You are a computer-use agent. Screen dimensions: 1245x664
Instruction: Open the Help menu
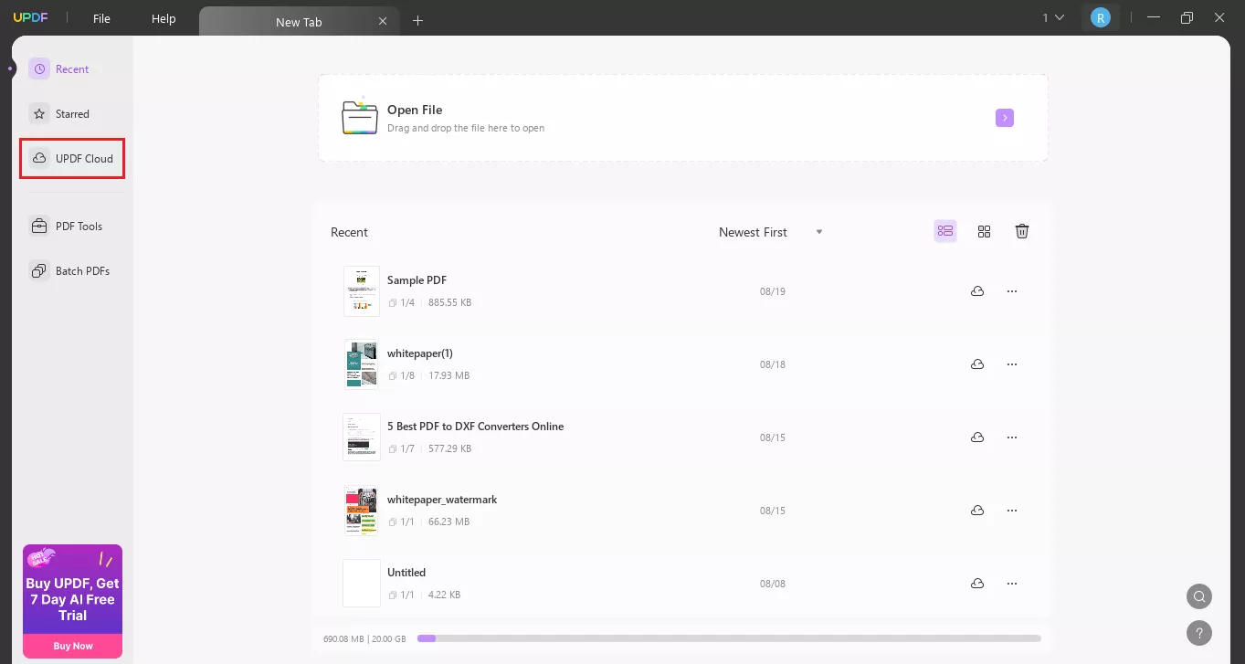click(x=164, y=18)
